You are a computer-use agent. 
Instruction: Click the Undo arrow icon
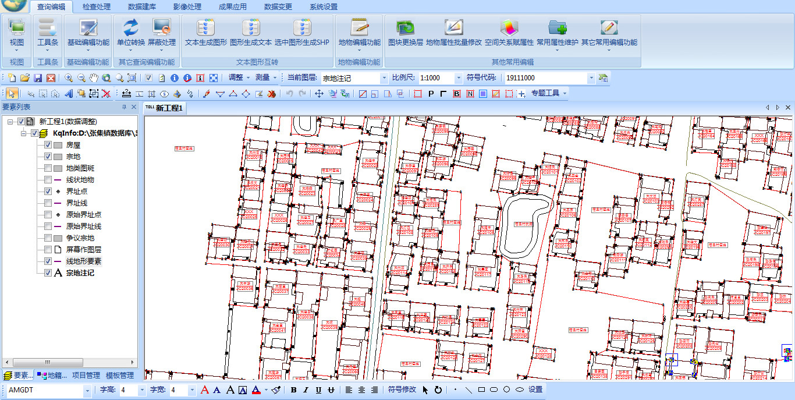[x=289, y=93]
